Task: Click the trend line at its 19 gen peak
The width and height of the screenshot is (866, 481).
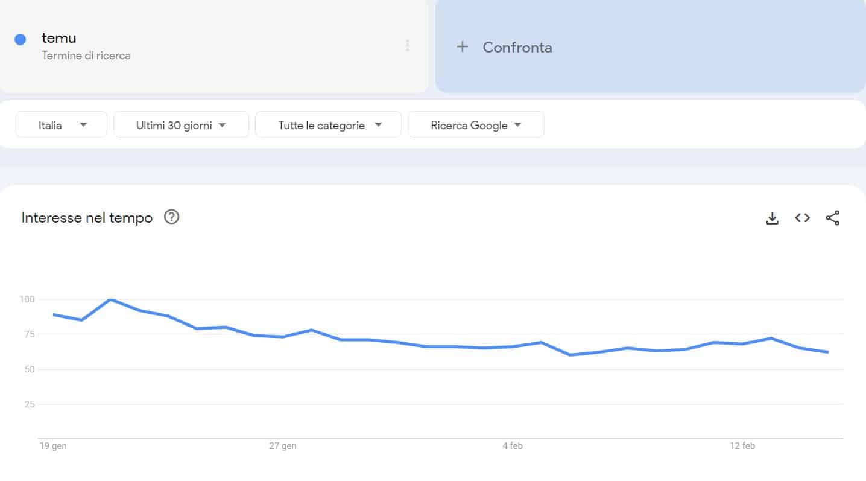Action: 110,299
